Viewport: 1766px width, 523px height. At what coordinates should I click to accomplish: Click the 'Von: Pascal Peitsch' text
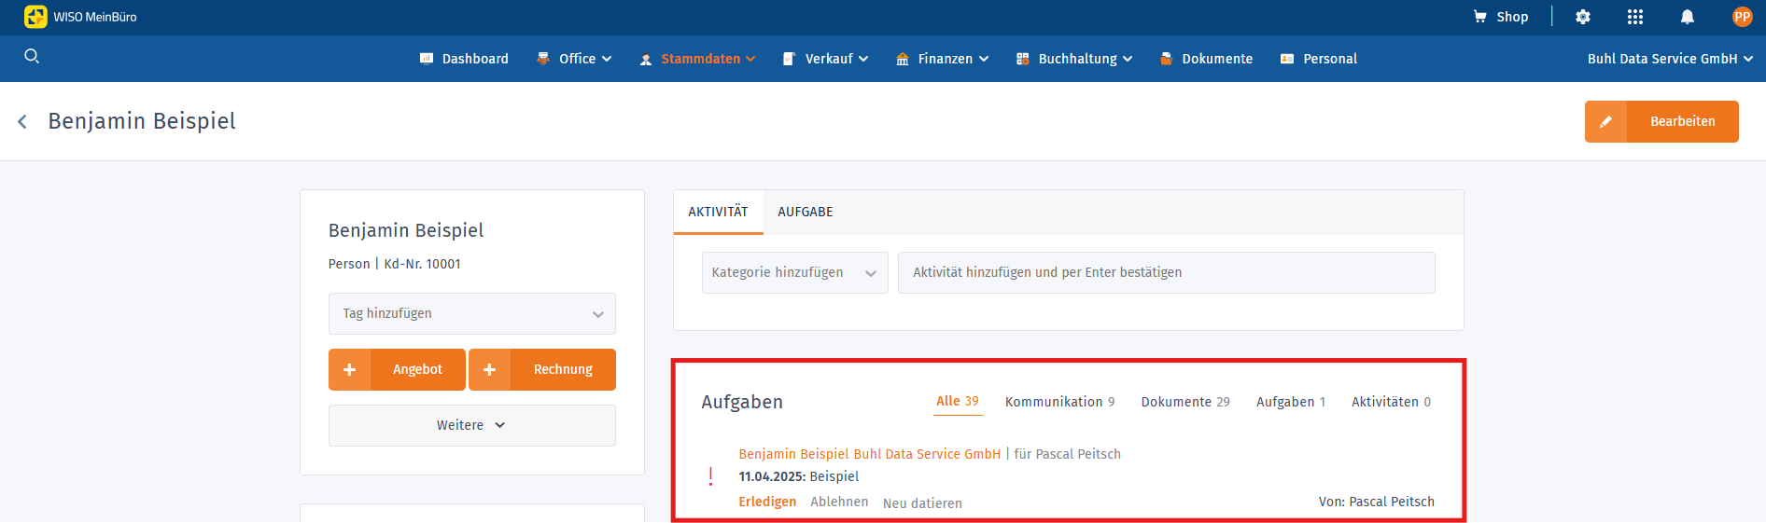(1377, 502)
